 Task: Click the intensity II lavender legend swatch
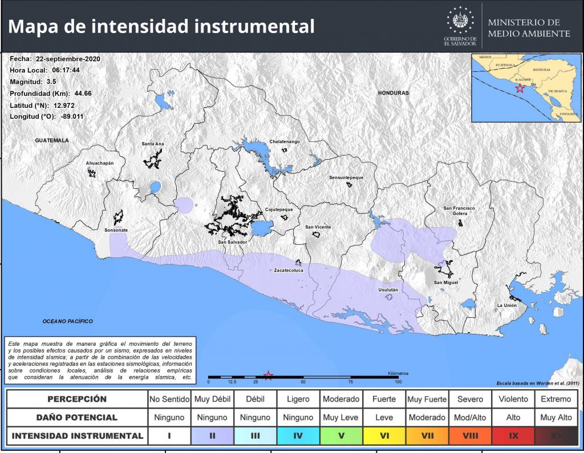(212, 436)
